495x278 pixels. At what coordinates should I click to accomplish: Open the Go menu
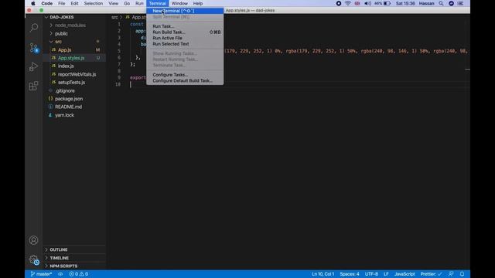[x=127, y=3]
